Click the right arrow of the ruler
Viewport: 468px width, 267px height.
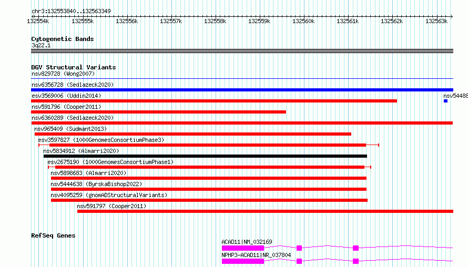452,16
